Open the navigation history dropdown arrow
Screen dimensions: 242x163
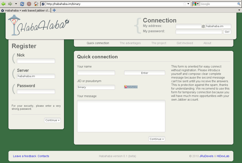(16, 4)
